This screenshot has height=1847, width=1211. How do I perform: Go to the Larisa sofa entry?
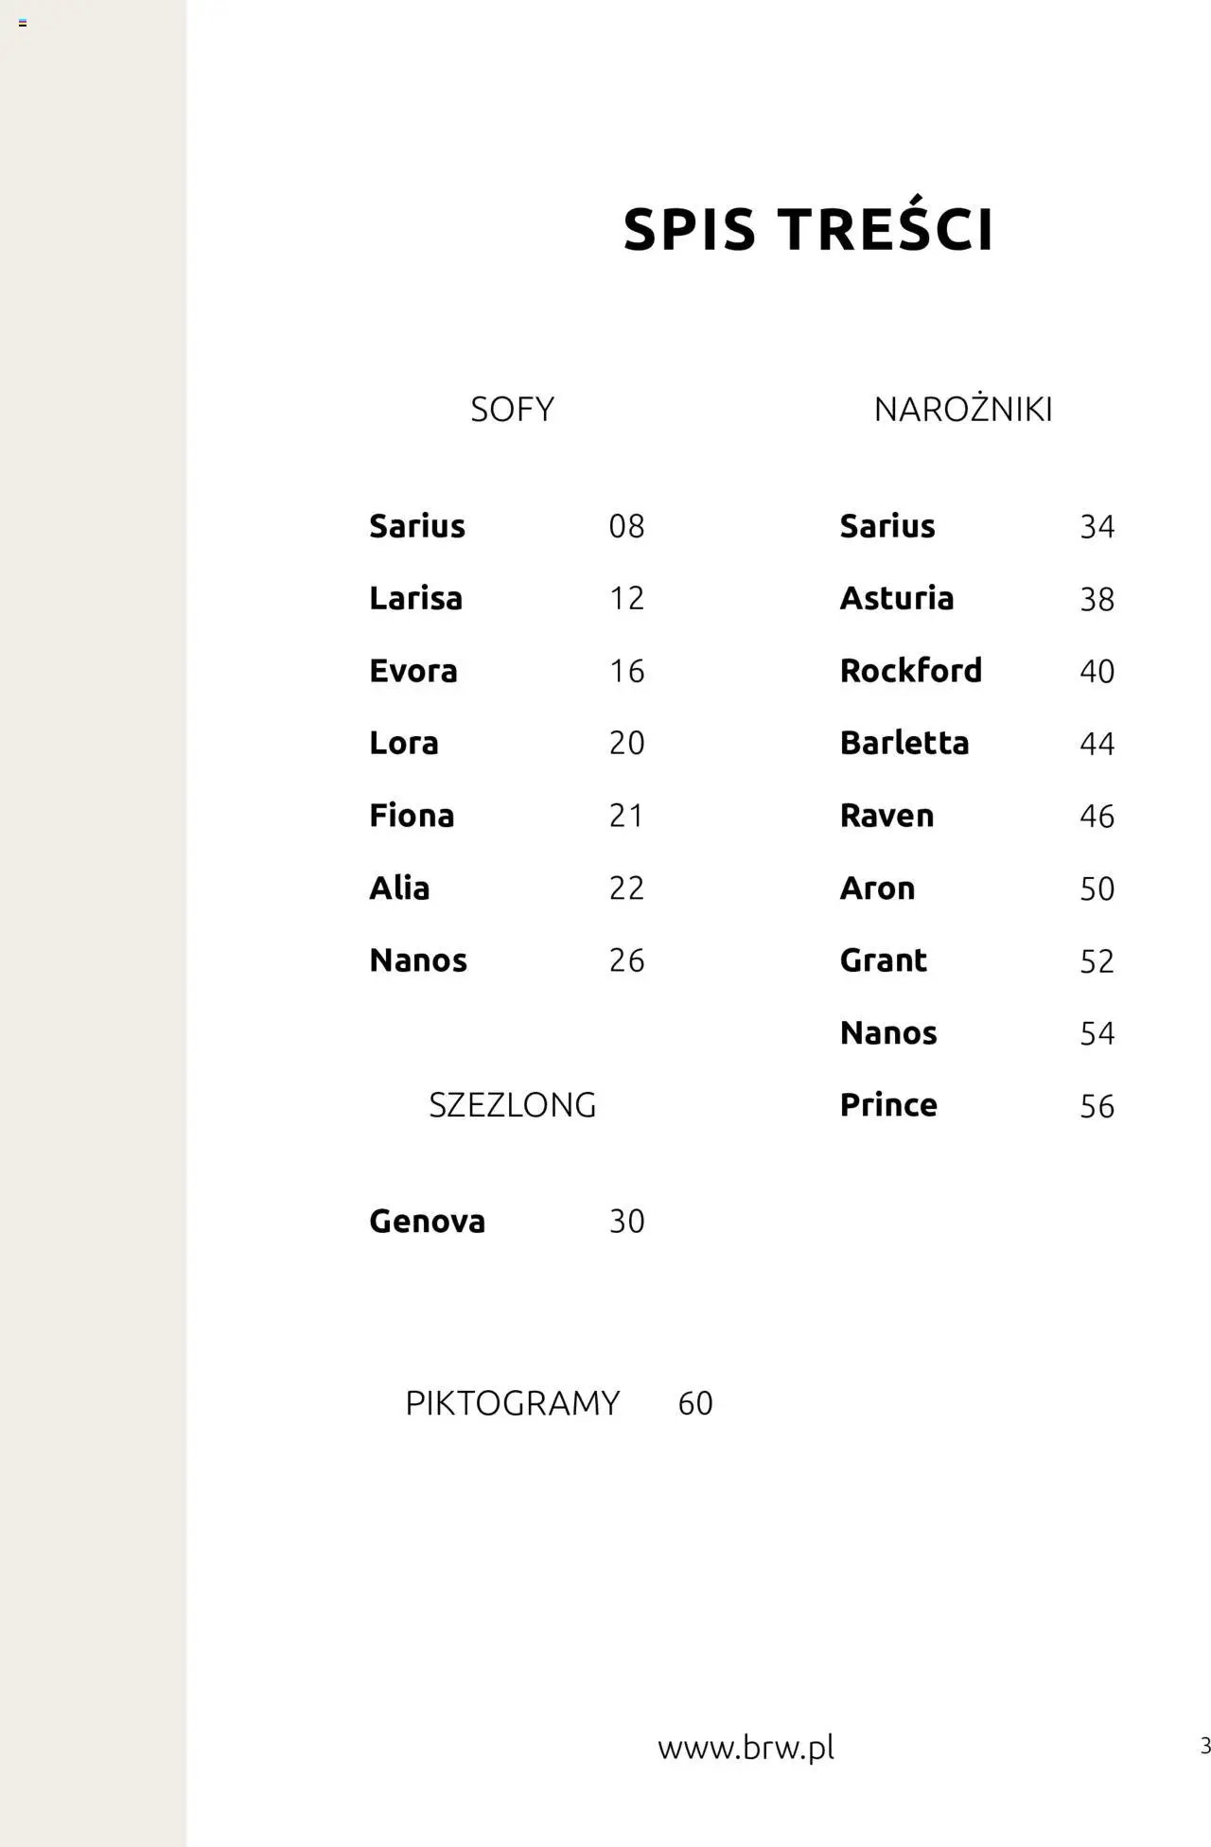(507, 598)
